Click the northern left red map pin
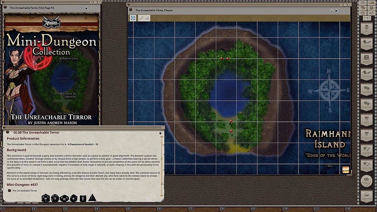377x212 pixels. (222, 59)
